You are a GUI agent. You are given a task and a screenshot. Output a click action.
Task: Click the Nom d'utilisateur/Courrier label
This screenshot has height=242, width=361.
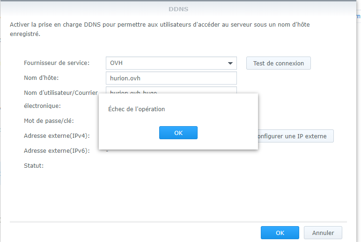tap(61, 93)
